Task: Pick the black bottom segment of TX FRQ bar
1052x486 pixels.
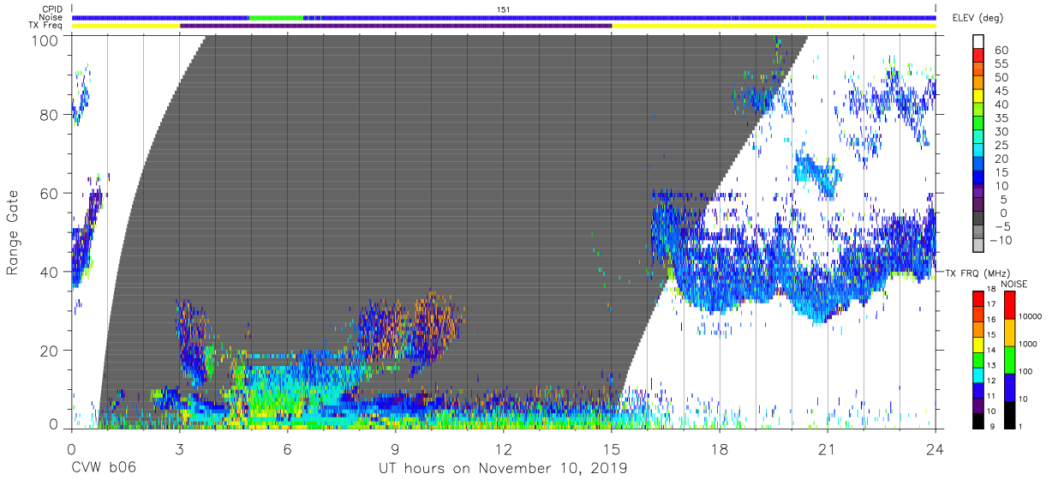Action: [x=979, y=421]
